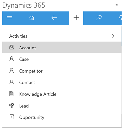Create a new Competitor record
The width and height of the screenshot is (122, 128).
coord(62,71)
